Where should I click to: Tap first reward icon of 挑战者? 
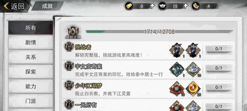click(x=177, y=50)
